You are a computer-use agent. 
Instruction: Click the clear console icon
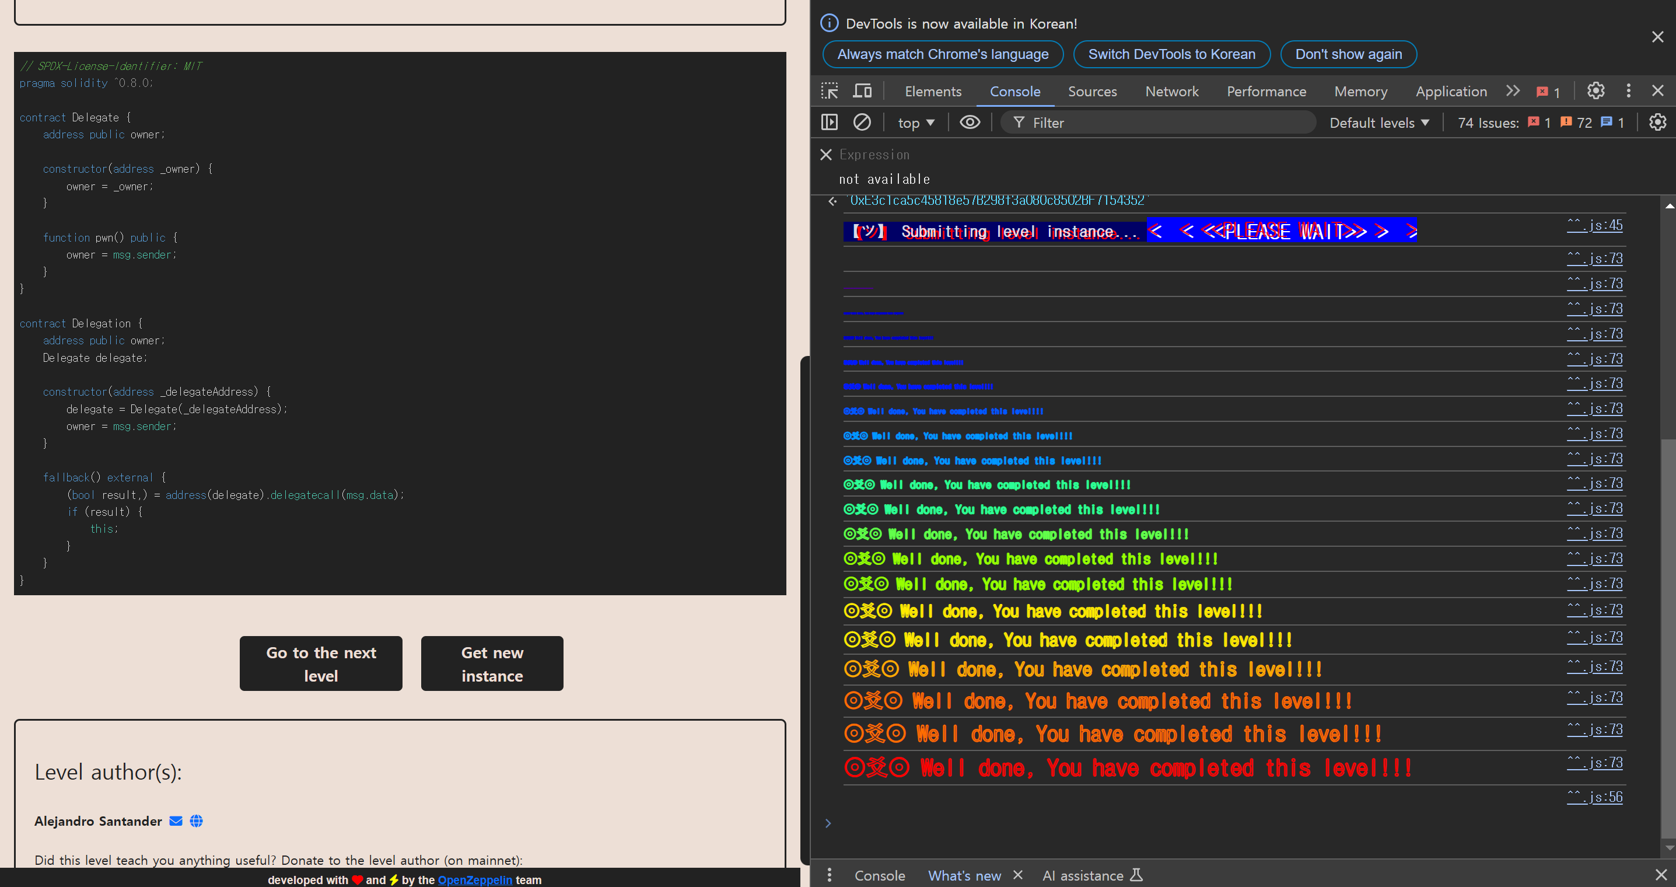pyautogui.click(x=862, y=123)
